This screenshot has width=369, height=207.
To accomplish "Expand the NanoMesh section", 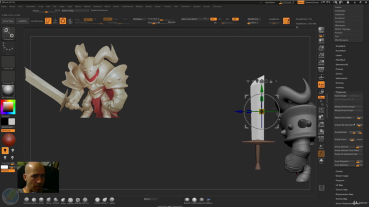I will (341, 51).
